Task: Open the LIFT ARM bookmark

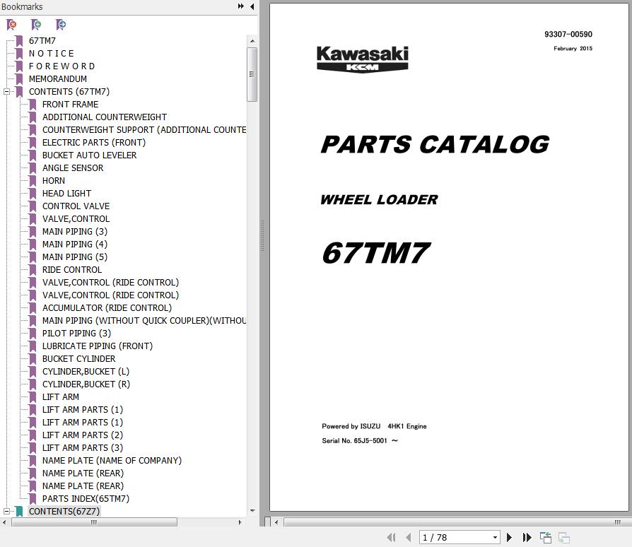Action: coord(61,397)
